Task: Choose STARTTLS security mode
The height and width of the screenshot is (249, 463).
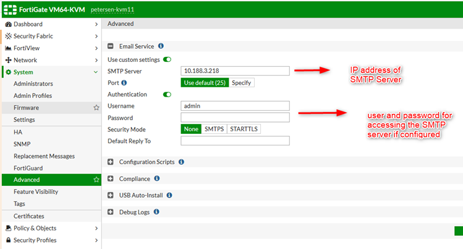Action: coord(244,129)
